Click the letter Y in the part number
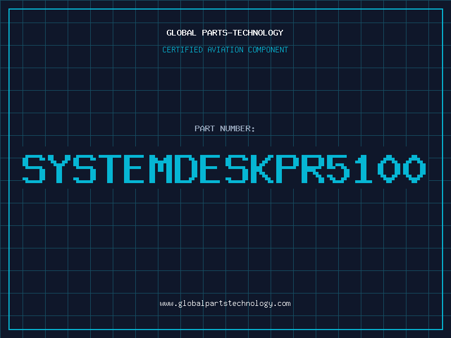Image resolution: width=451 pixels, height=338 pixels. point(59,168)
